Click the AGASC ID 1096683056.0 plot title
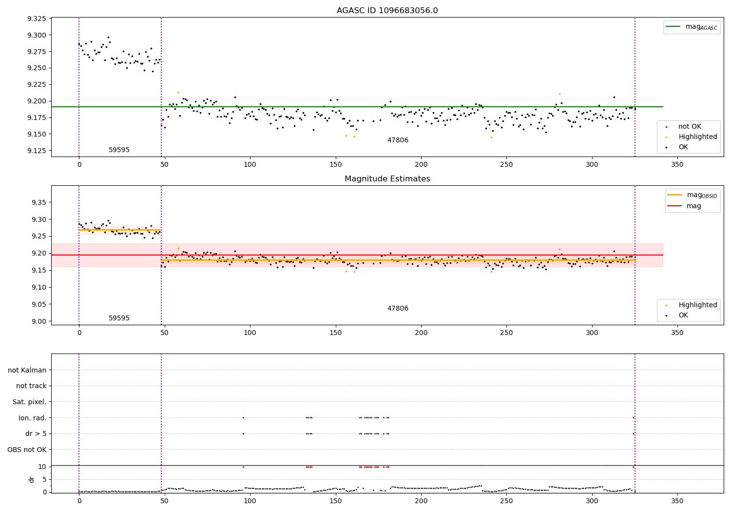The height and width of the screenshot is (512, 731). (x=387, y=11)
